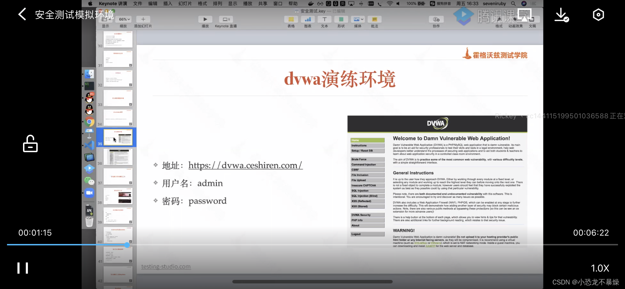Screen dimensions: 625x289
Task: Open the 66% zoom dropdown
Action: (124, 19)
